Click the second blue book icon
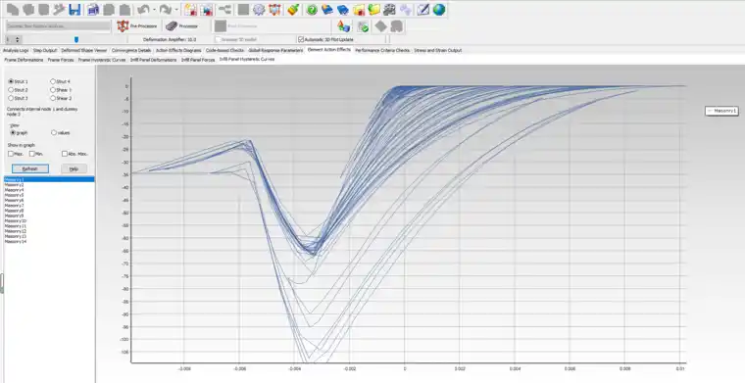Viewport: 745px width, 383px height. [x=343, y=9]
